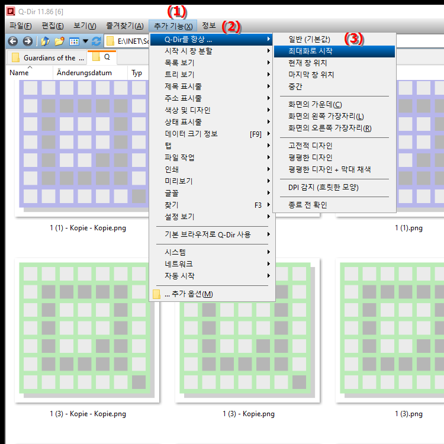The width and height of the screenshot is (444, 444).
Task: Expand the 제목 표시줄 submenu
Action: (211, 86)
